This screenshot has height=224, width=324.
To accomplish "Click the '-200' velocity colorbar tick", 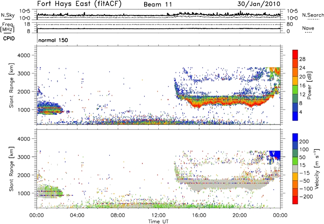I will click(x=306, y=197).
